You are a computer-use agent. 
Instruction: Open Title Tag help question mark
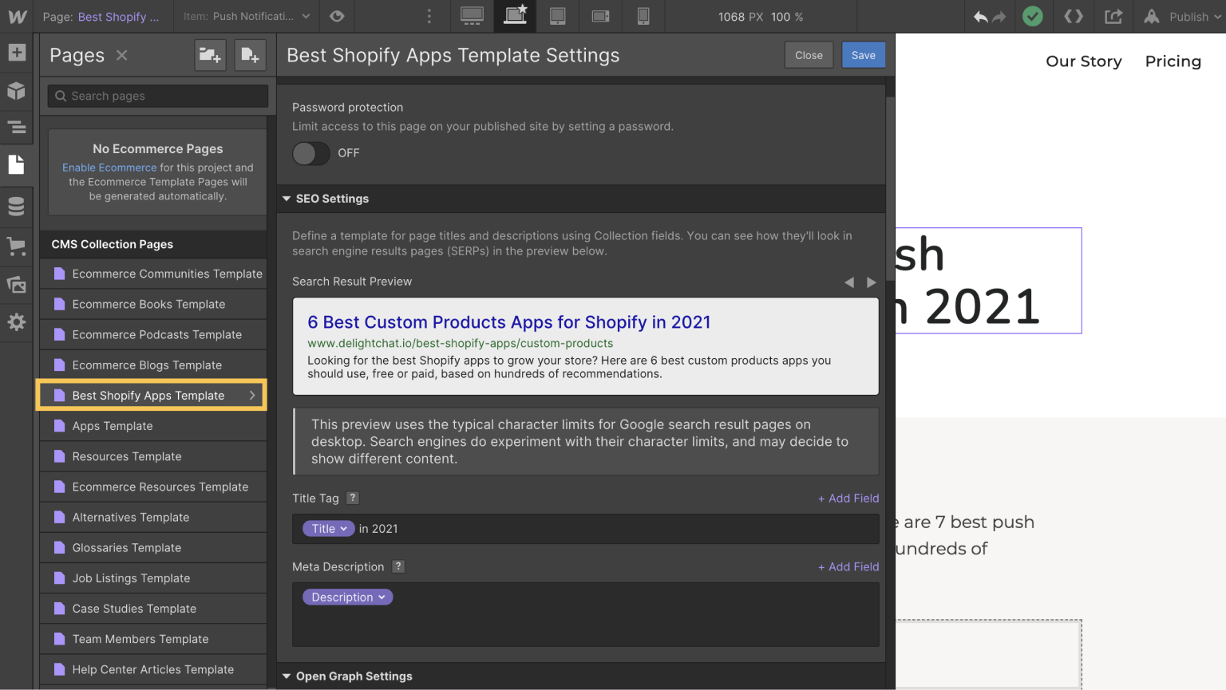coord(353,498)
